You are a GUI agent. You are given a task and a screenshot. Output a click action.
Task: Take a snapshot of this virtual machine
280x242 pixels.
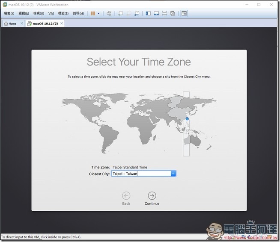121,13
